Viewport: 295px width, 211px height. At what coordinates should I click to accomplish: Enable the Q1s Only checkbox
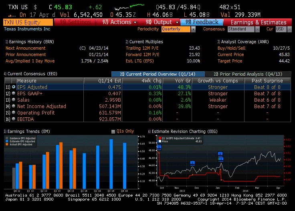click(113, 131)
